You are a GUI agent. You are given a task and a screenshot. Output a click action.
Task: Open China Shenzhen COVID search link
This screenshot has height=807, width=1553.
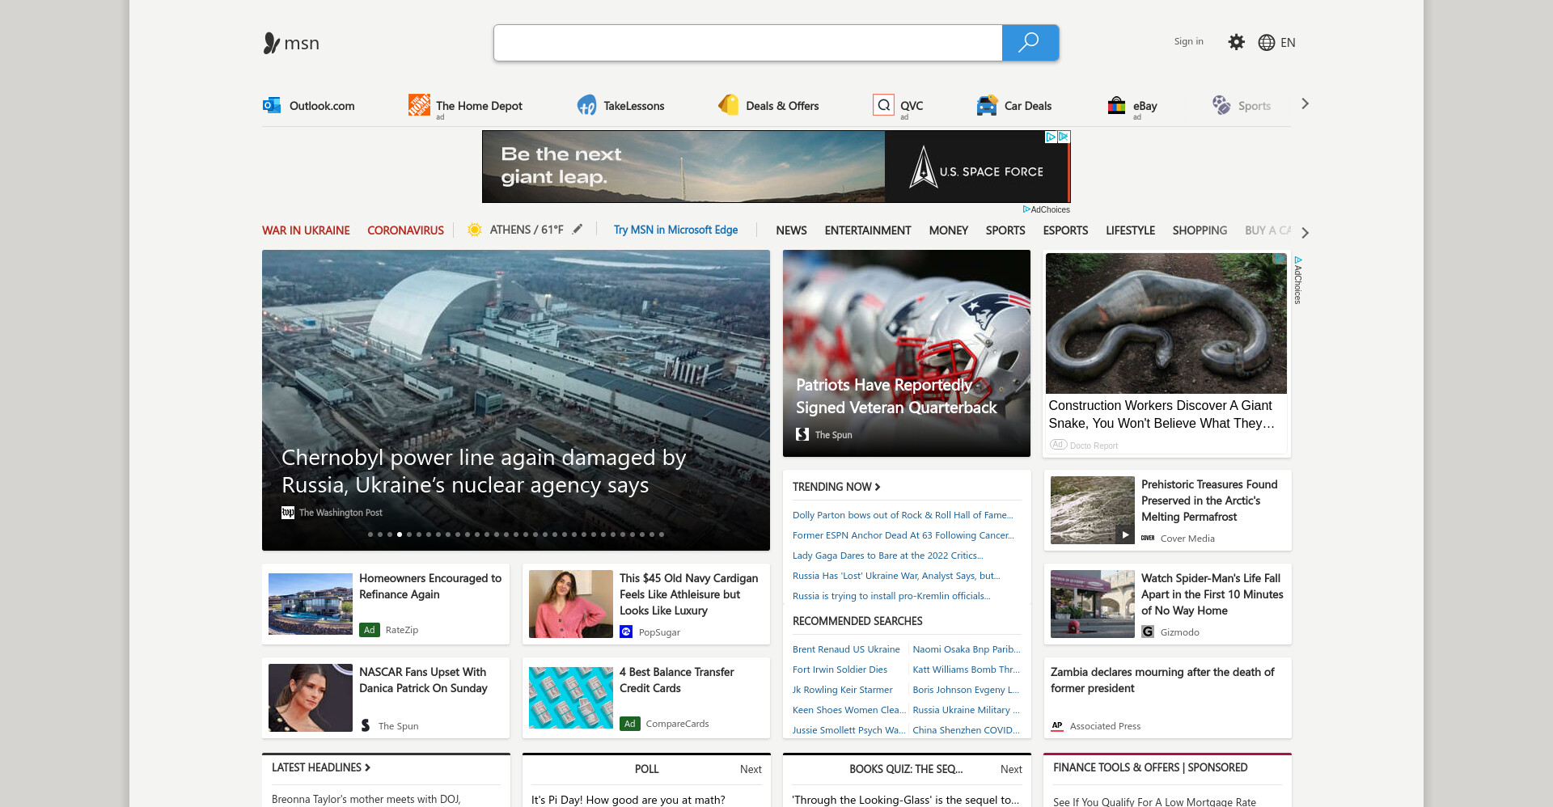pyautogui.click(x=966, y=730)
